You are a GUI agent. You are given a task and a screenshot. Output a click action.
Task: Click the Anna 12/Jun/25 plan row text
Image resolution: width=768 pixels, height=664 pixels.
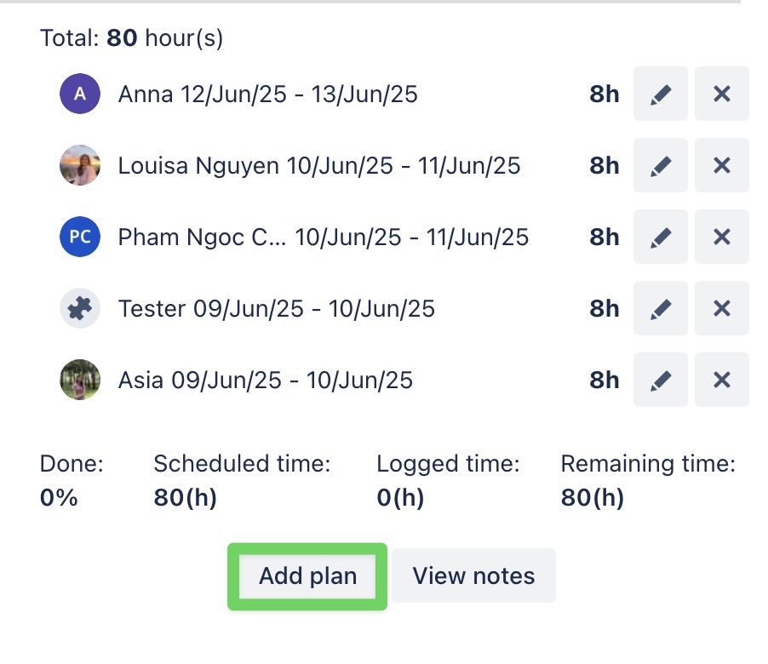click(x=267, y=94)
